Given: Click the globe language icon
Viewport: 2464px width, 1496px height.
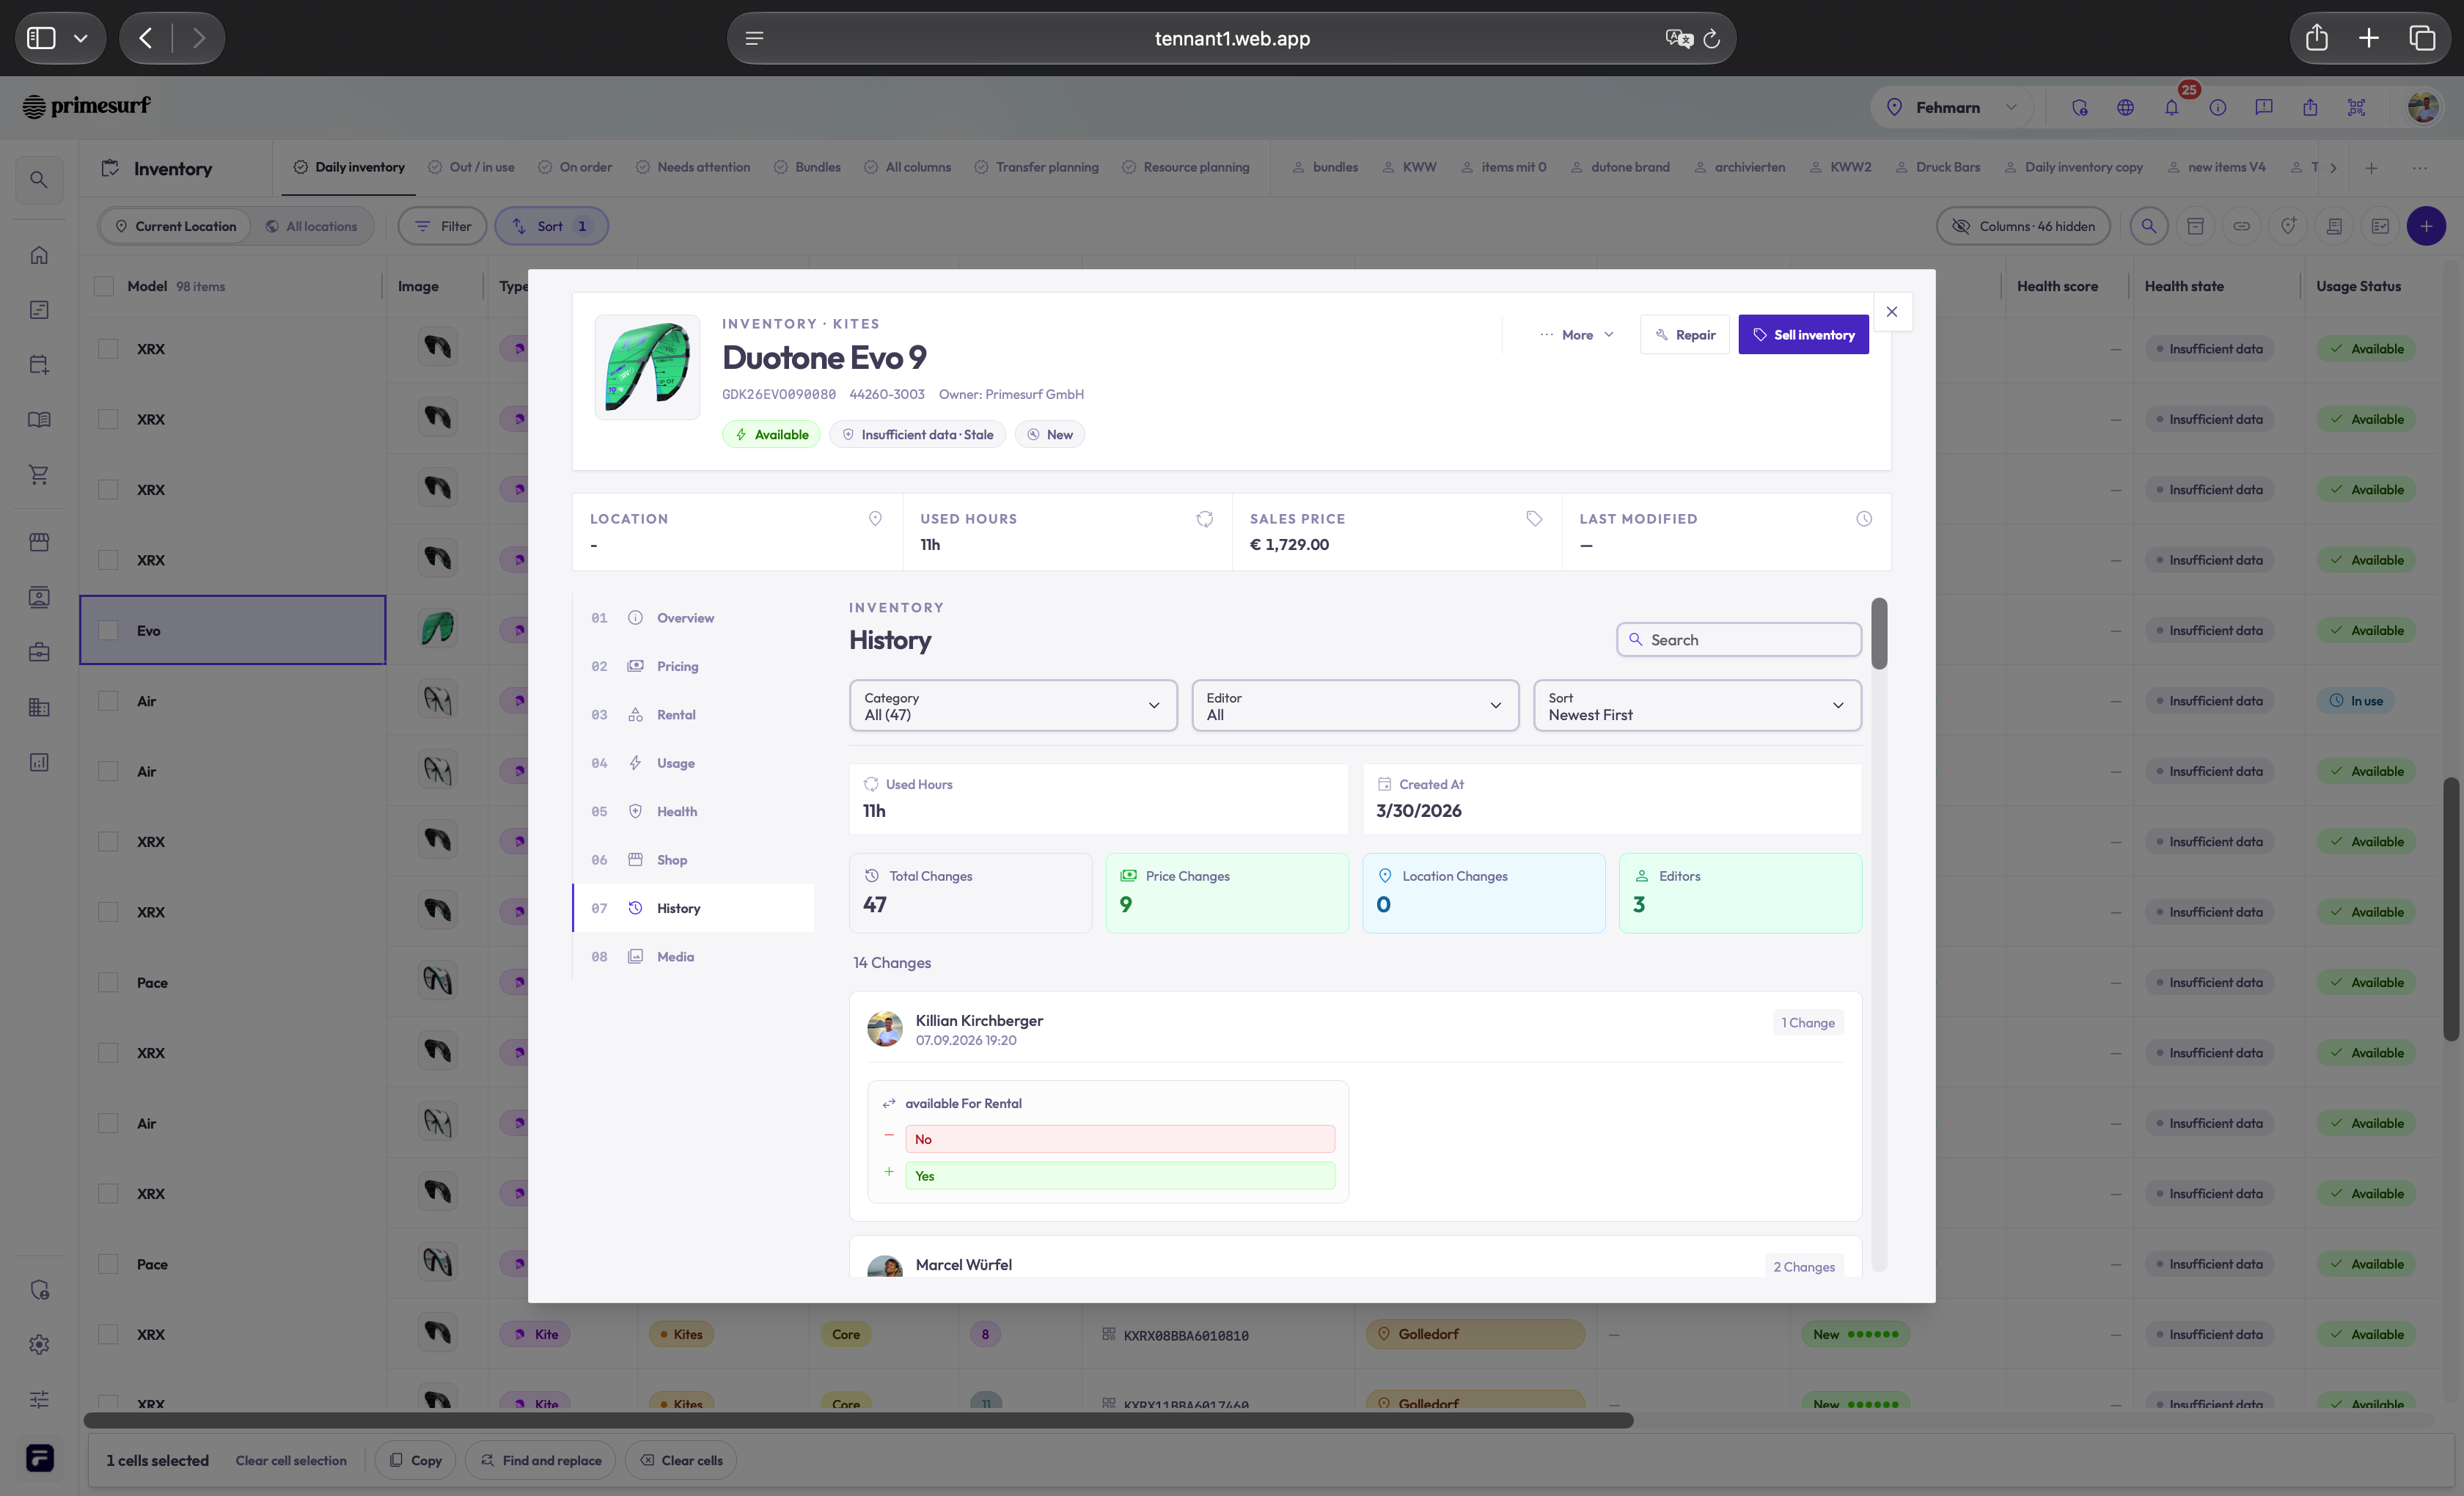Looking at the screenshot, I should pyautogui.click(x=2125, y=108).
